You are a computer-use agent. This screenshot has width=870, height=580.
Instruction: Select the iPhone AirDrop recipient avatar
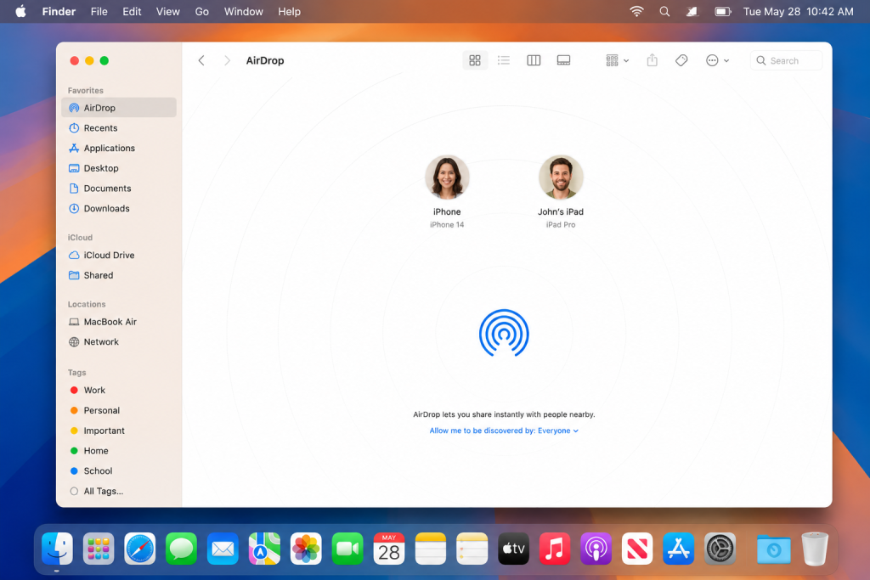coord(447,177)
